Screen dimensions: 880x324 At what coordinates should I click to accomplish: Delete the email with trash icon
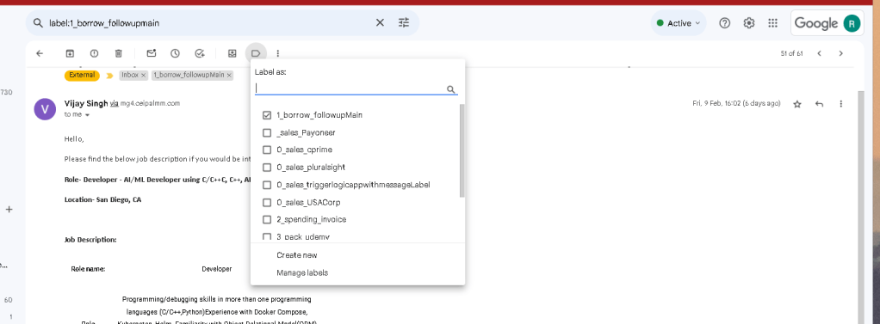point(119,53)
